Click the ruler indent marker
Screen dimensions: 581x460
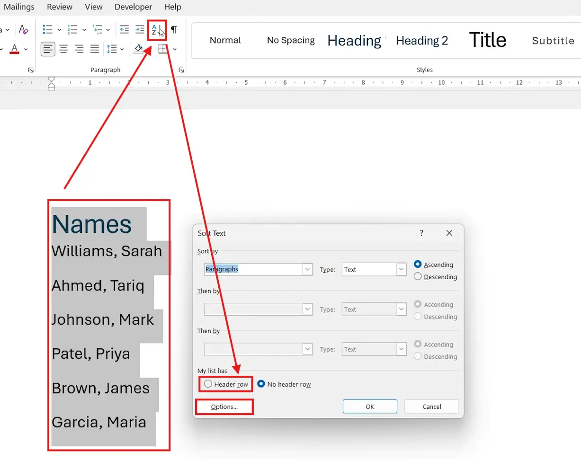[x=52, y=83]
